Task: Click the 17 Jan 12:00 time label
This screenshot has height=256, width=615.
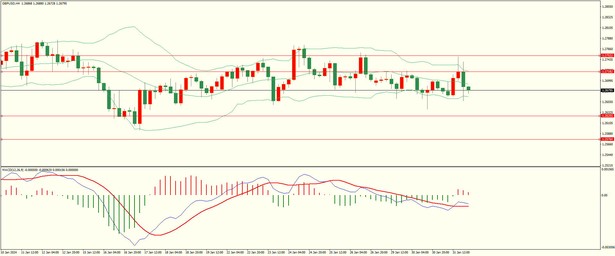Action: [153, 252]
